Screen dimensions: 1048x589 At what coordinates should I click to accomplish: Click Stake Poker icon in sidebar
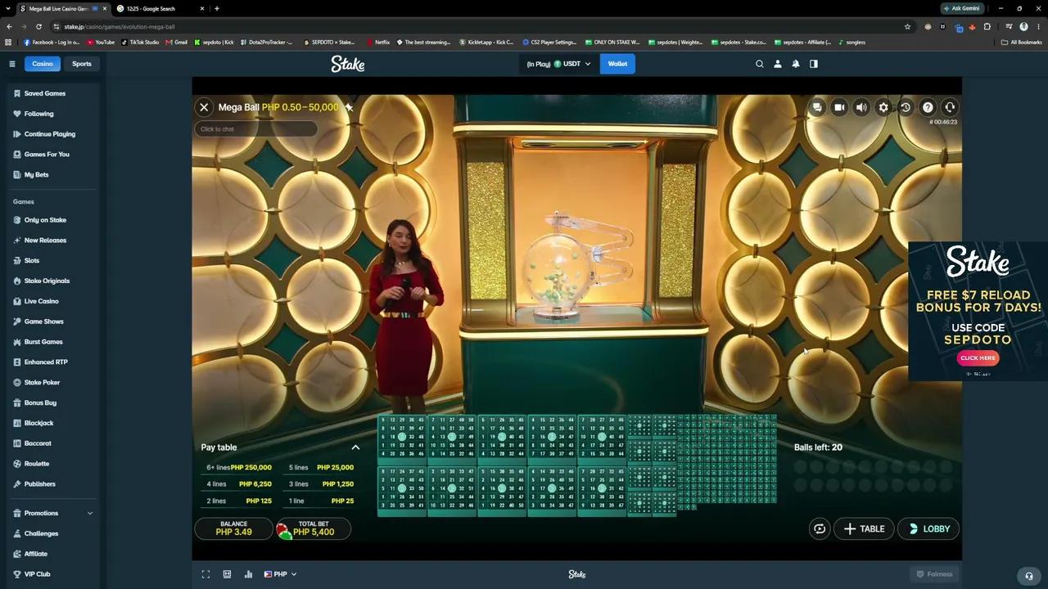17,383
